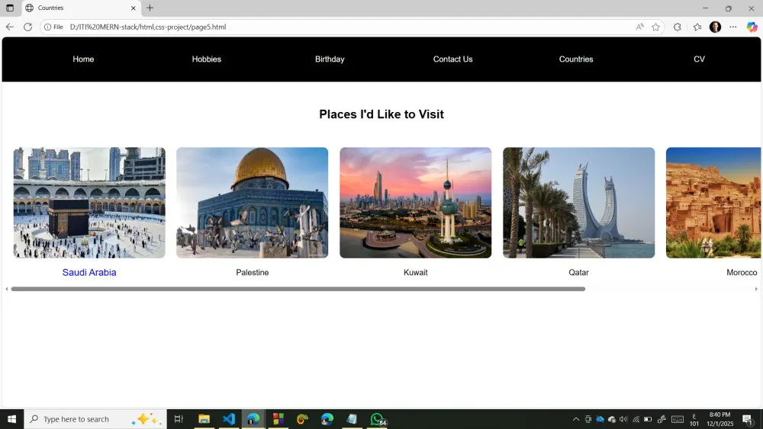Open the Hobbies nav link
The height and width of the screenshot is (429, 763).
coord(206,59)
